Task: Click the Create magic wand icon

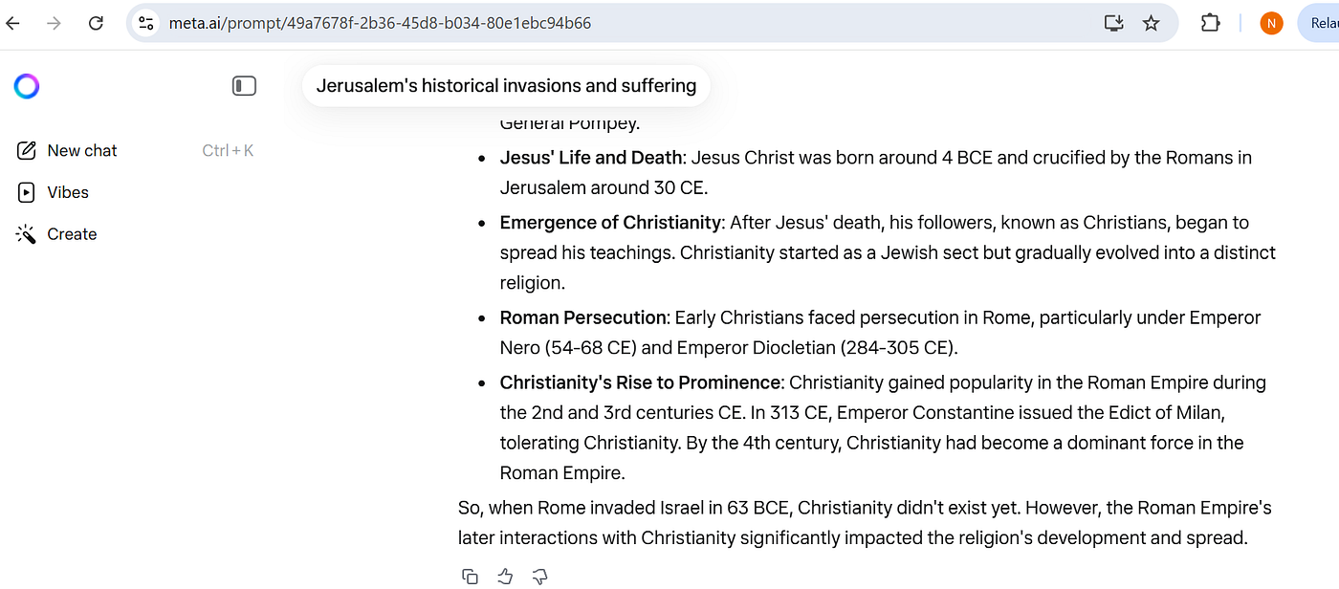Action: point(27,234)
